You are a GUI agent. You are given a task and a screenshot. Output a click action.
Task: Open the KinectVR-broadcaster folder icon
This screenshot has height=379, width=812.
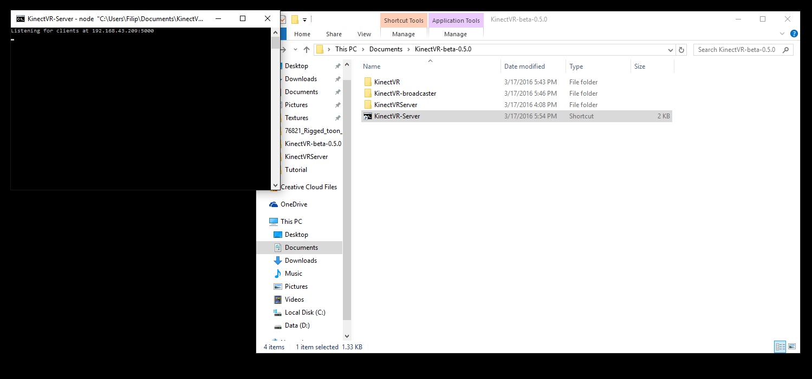[x=368, y=94]
